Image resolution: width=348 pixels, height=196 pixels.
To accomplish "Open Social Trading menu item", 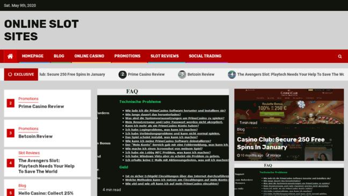I will (205, 56).
